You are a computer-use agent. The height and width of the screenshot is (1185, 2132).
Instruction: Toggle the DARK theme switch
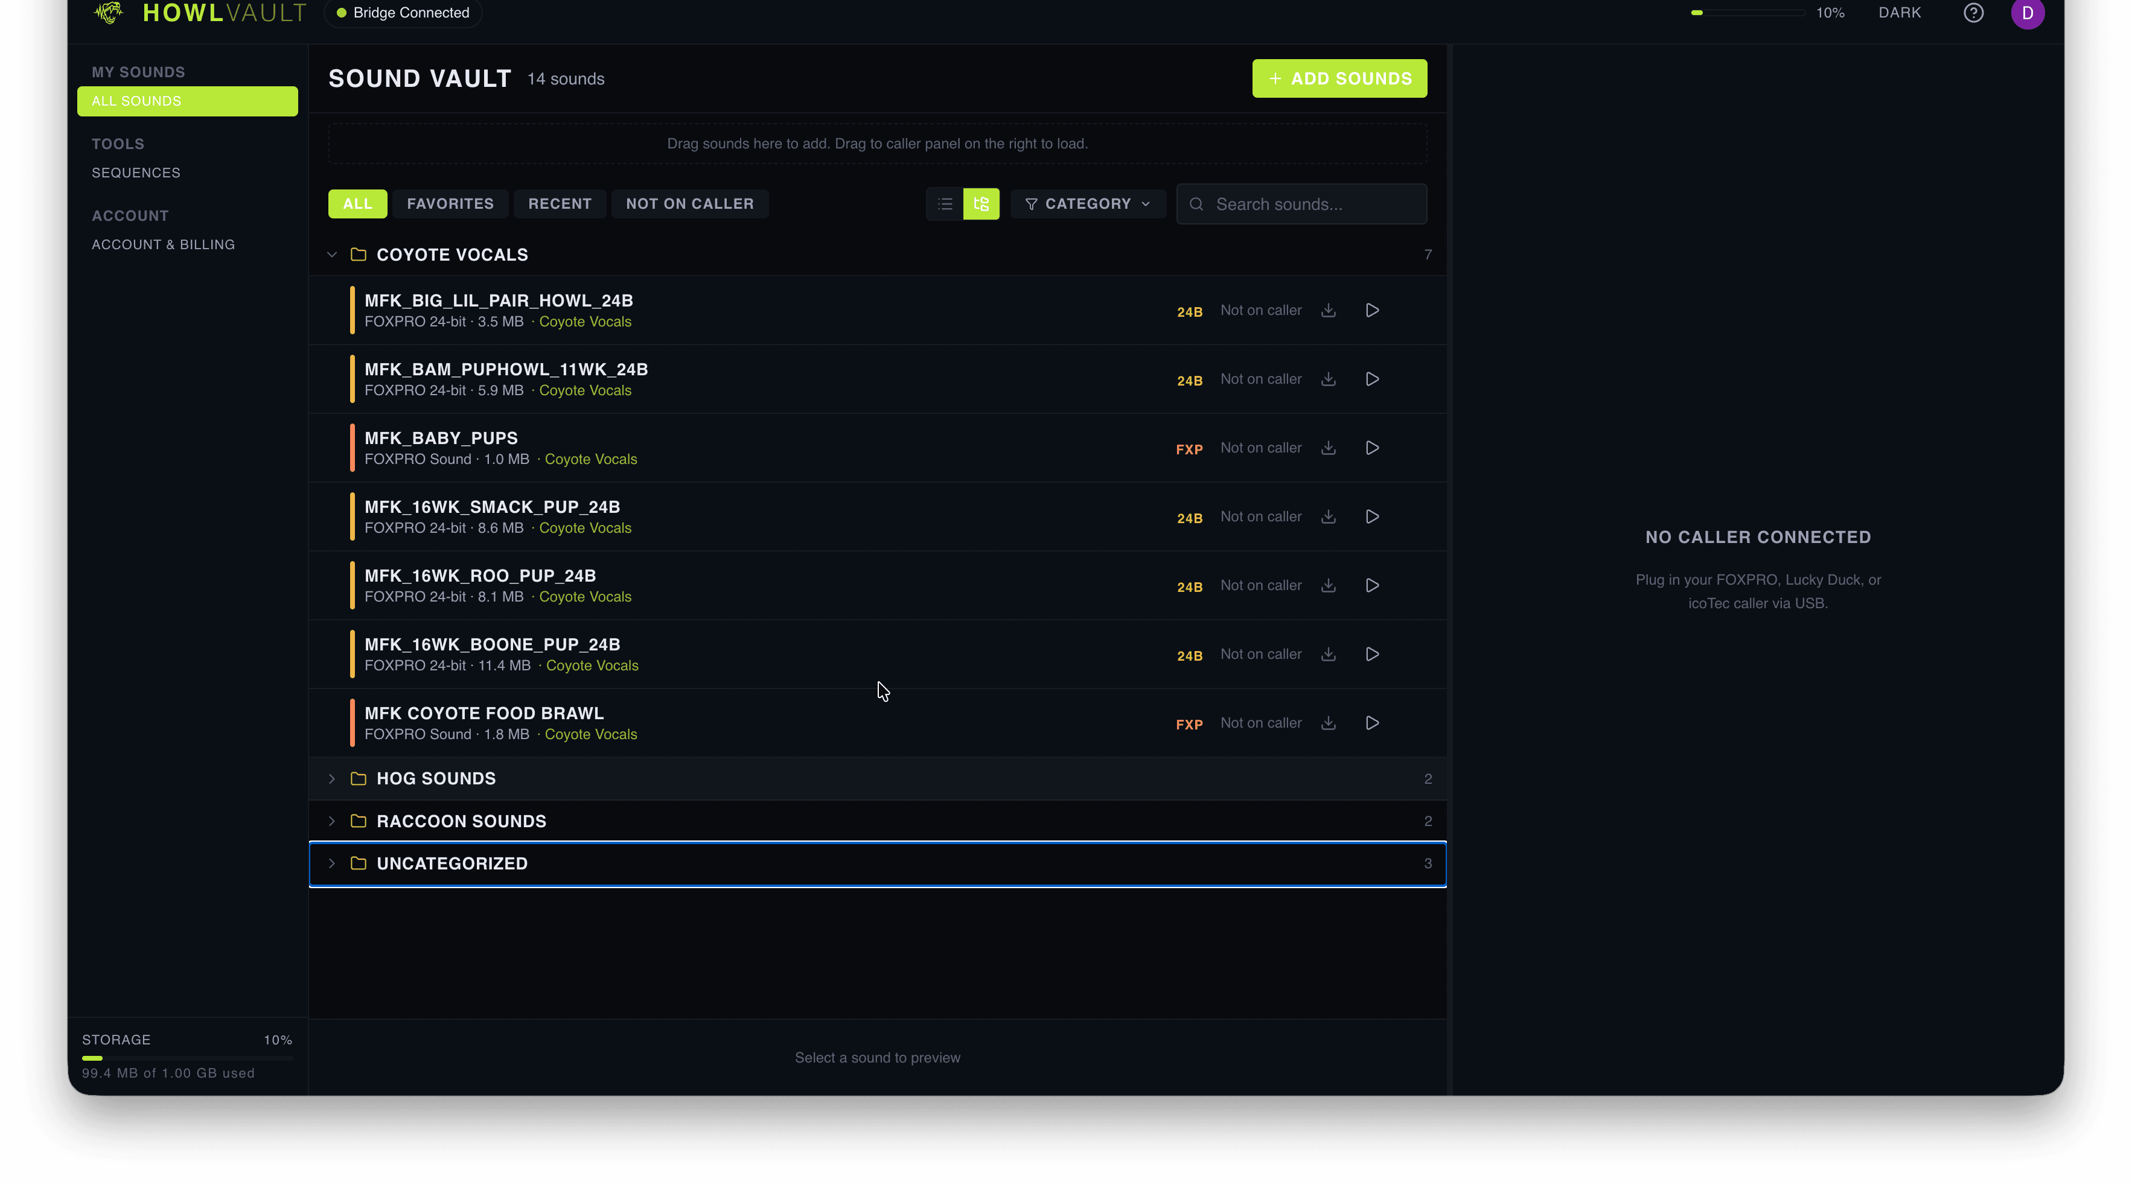pyautogui.click(x=1900, y=13)
